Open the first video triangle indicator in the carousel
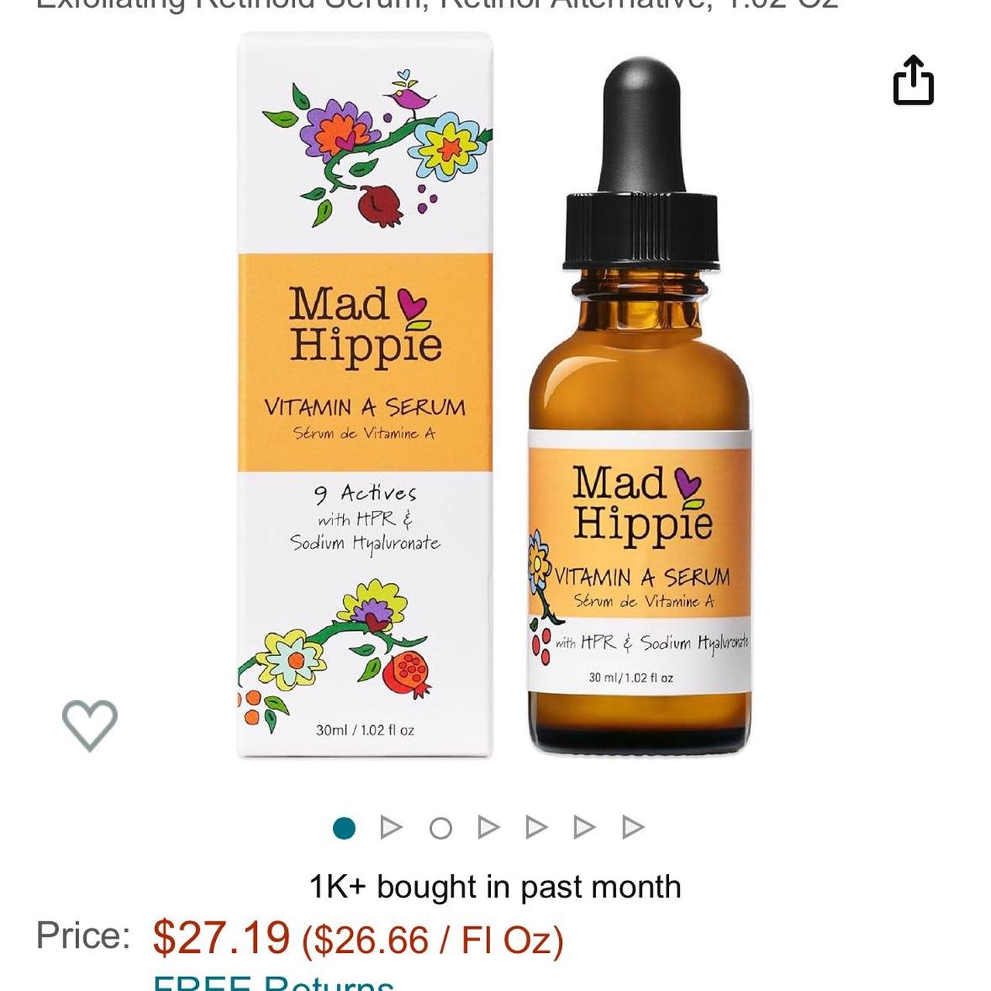The width and height of the screenshot is (991, 991). click(392, 828)
